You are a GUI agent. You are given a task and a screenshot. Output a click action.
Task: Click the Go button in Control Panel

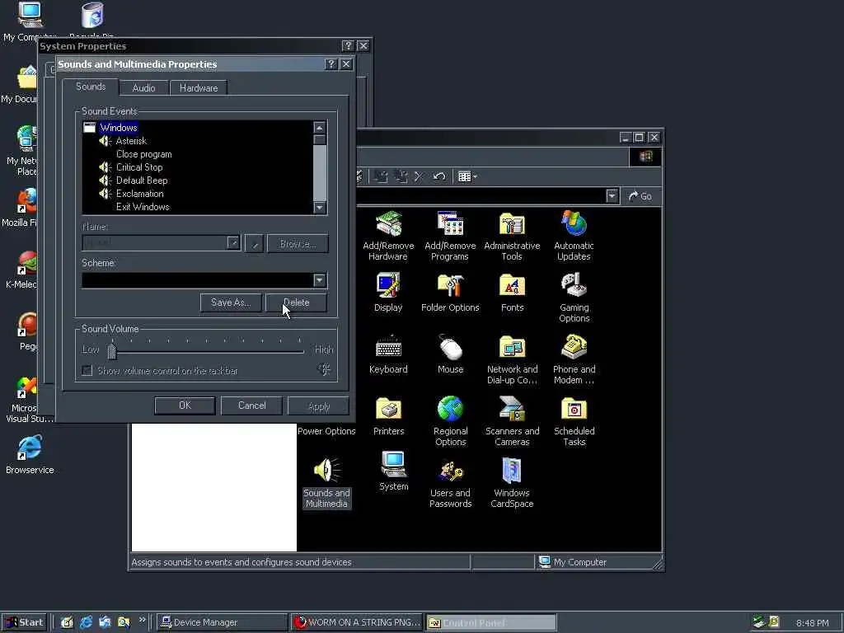point(641,196)
